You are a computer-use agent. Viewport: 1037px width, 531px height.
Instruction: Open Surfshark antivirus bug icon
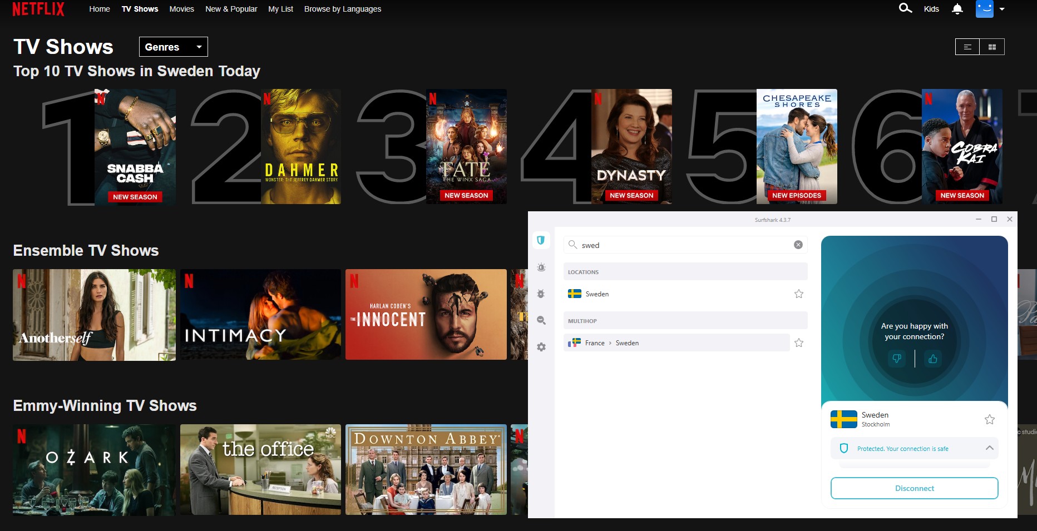[x=541, y=294]
